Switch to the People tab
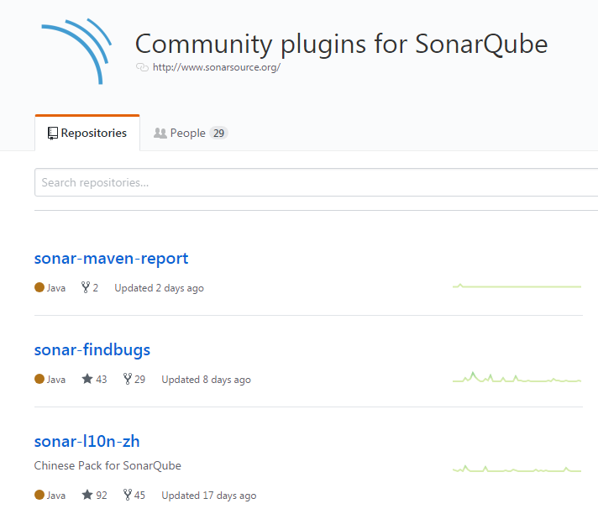Image resolution: width=598 pixels, height=509 pixels. click(191, 133)
